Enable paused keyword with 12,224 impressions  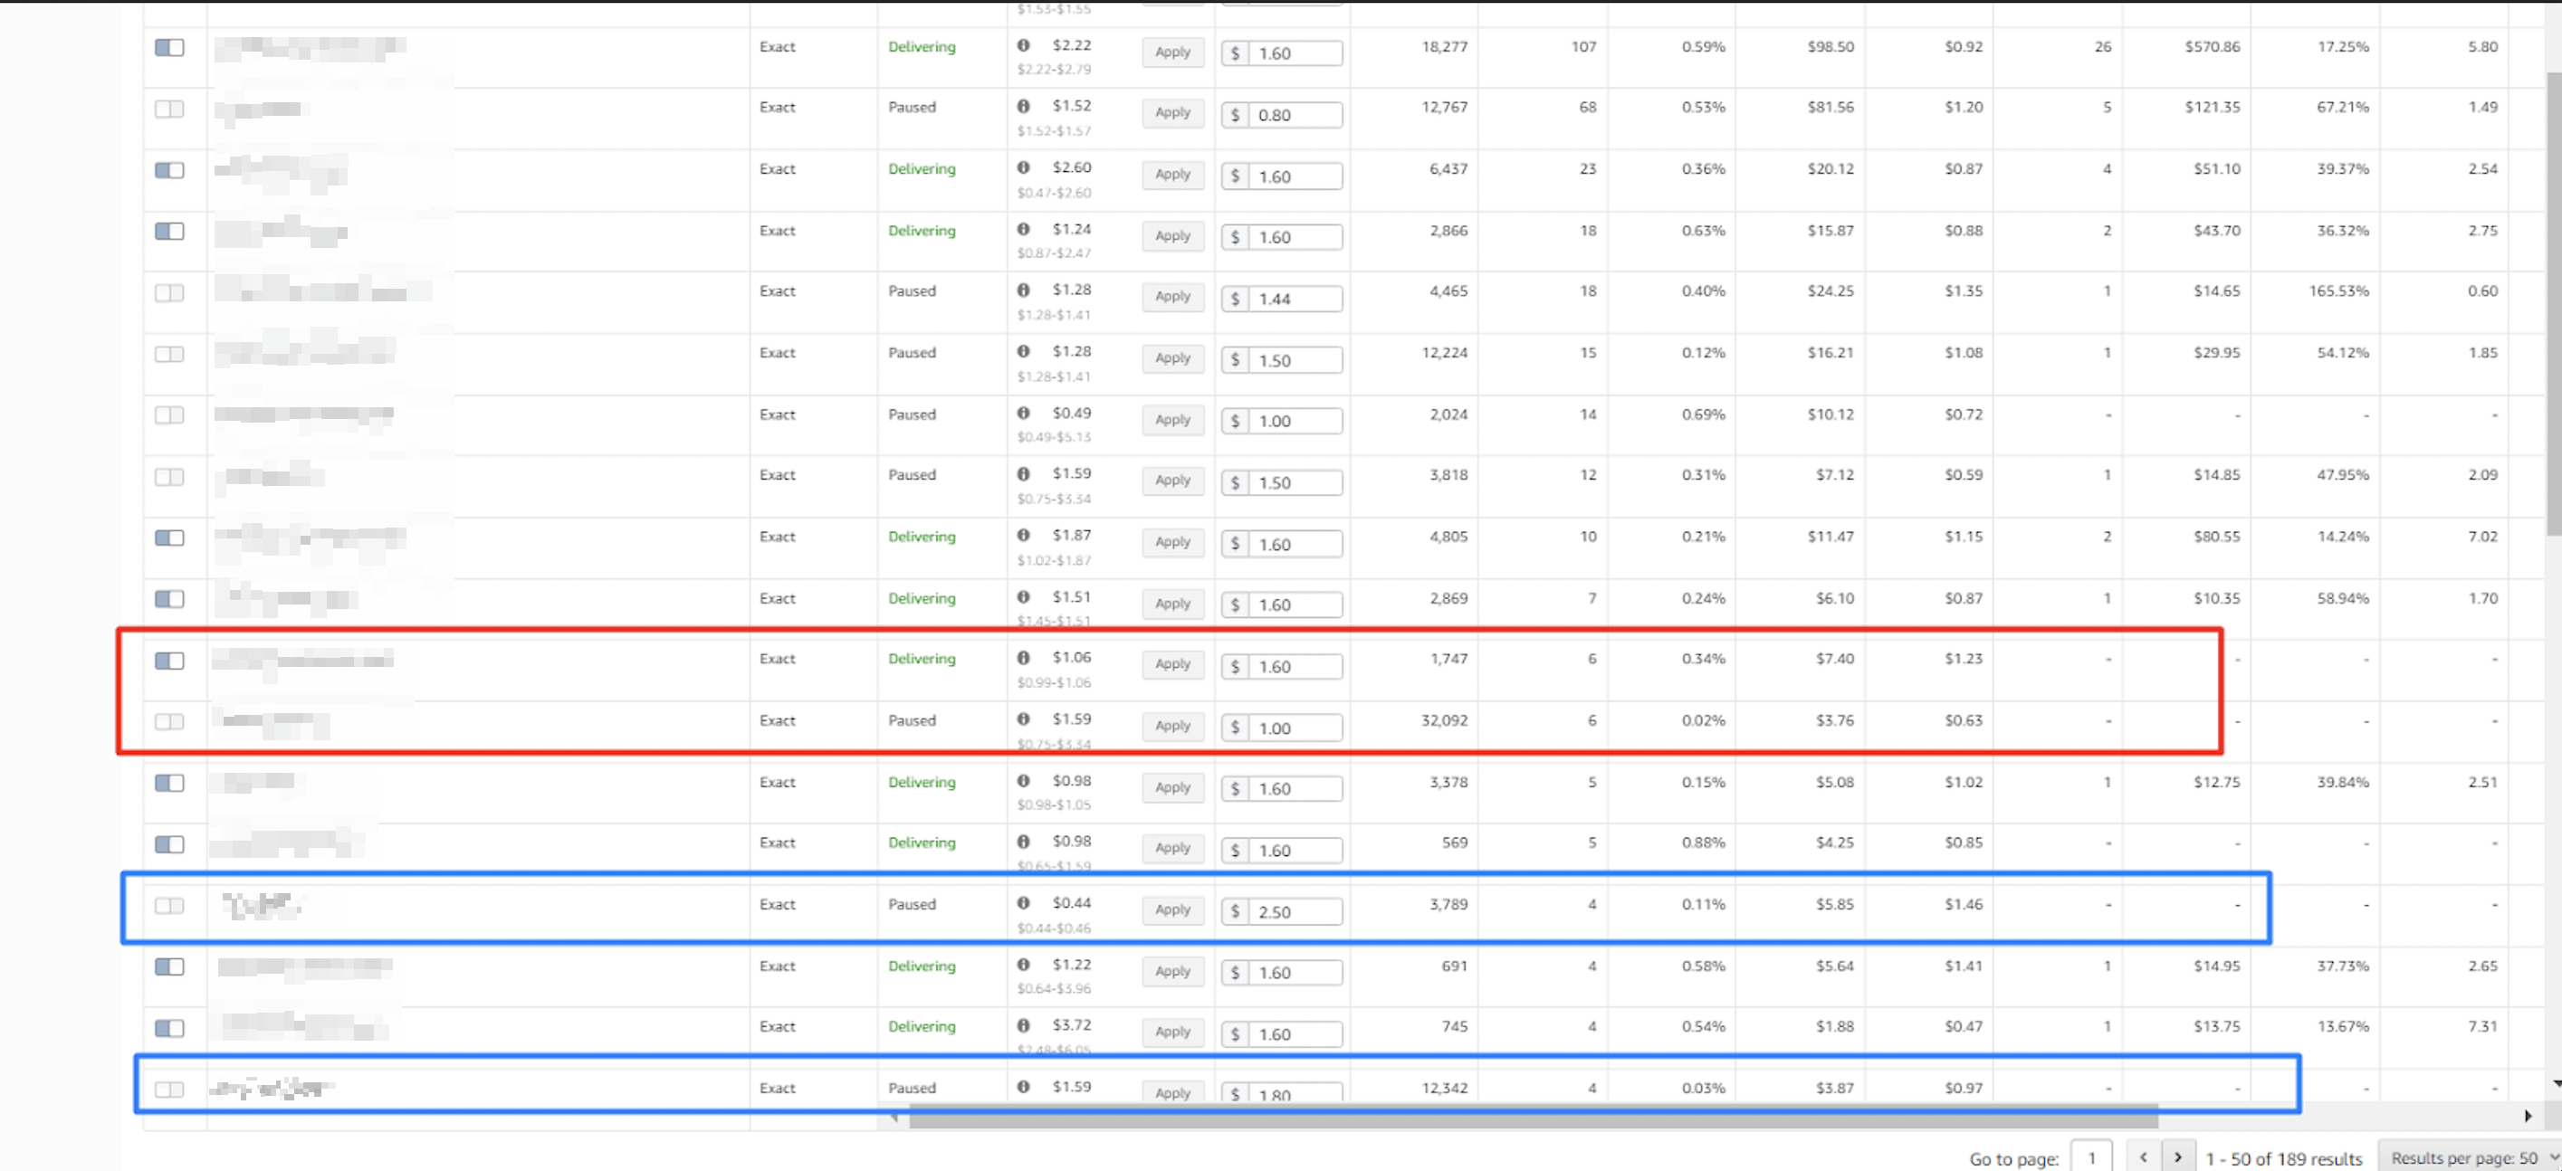click(170, 354)
